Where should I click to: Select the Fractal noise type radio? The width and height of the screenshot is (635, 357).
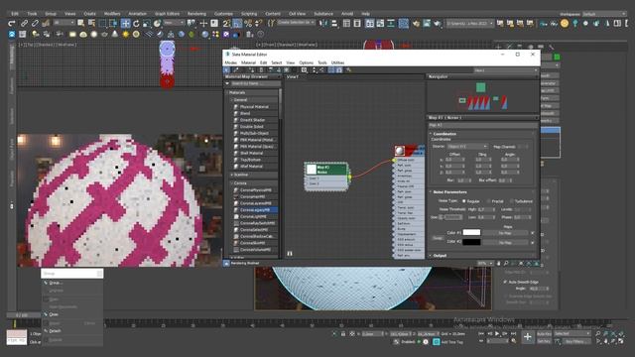488,201
